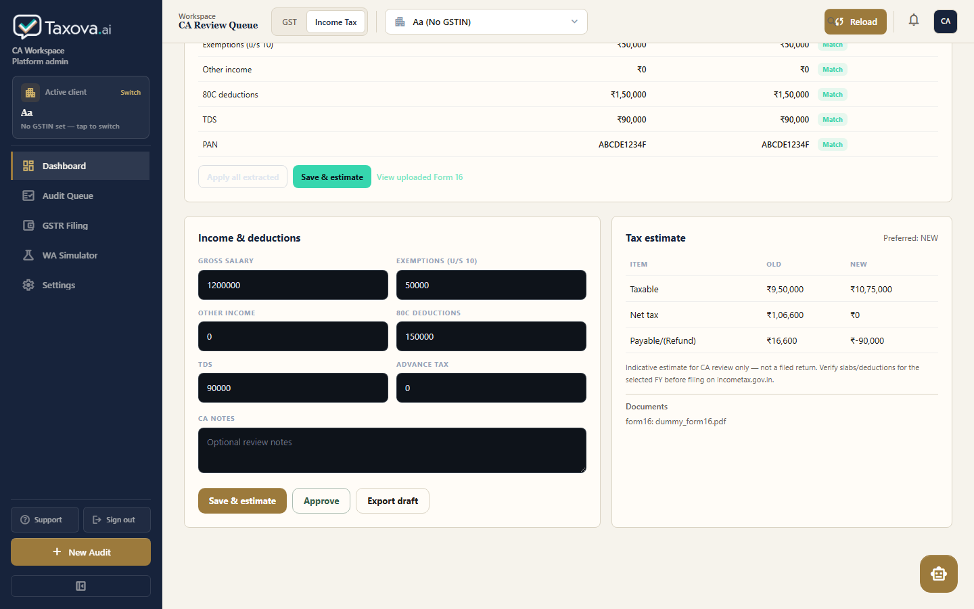This screenshot has height=609, width=974.
Task: Click the GSTR Filing icon
Action: (28, 225)
